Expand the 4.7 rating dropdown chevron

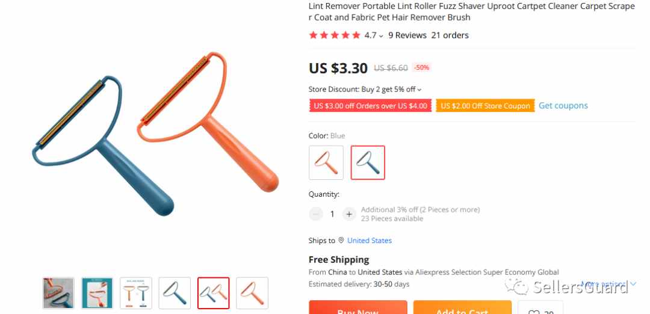pos(381,36)
